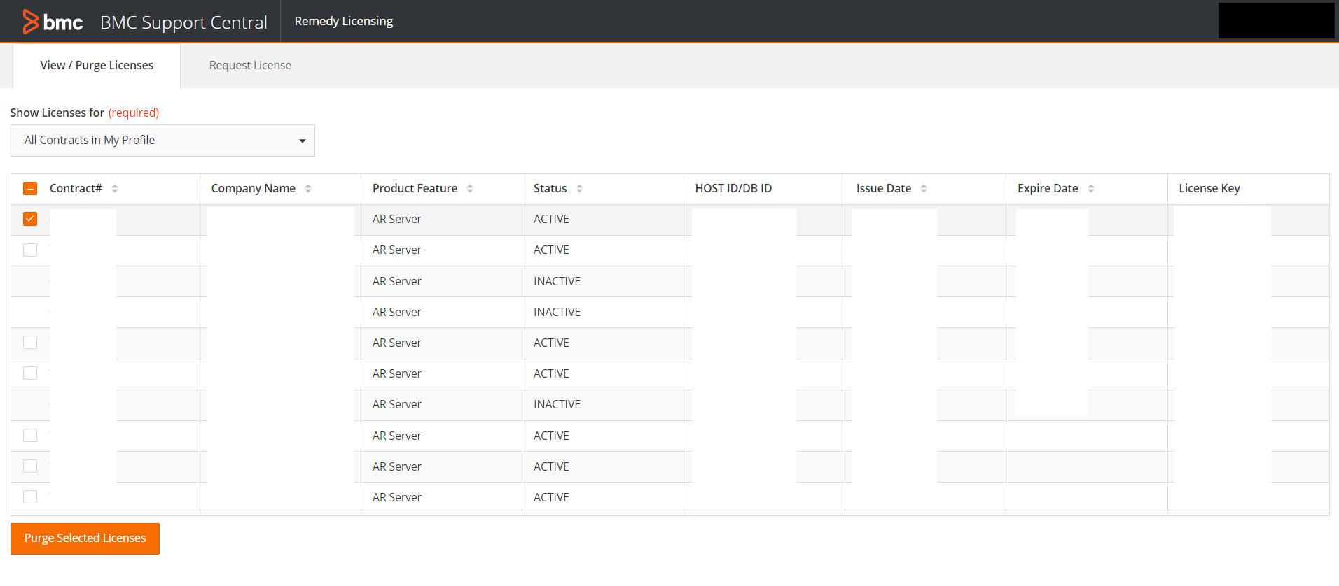This screenshot has height=586, width=1339.
Task: Click the Remedy Licensing header link
Action: pos(343,22)
